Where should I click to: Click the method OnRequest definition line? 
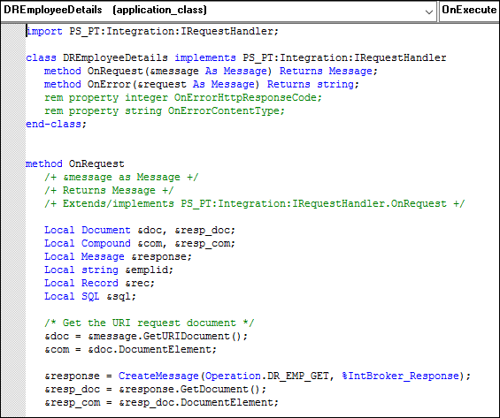pyautogui.click(x=75, y=163)
